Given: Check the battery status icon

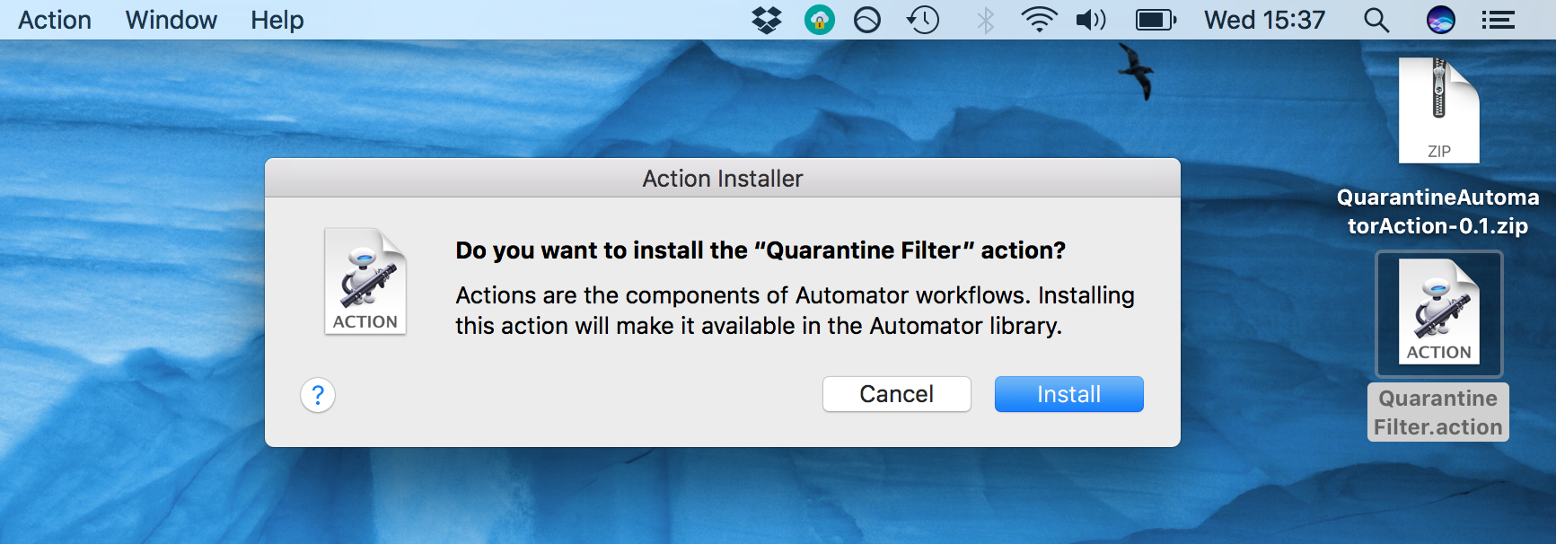Looking at the screenshot, I should 1156,20.
